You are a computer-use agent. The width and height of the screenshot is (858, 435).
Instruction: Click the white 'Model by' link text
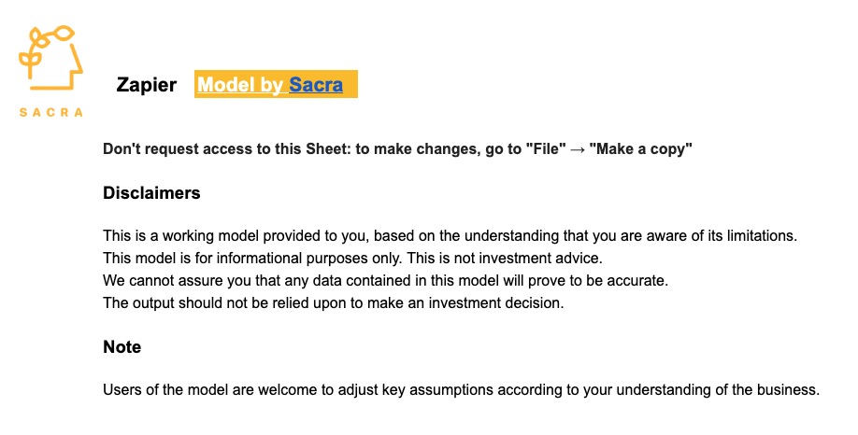(x=239, y=85)
